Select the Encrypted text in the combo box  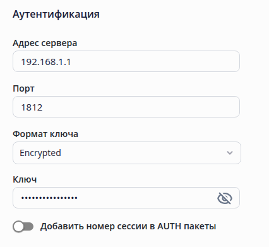[40, 153]
